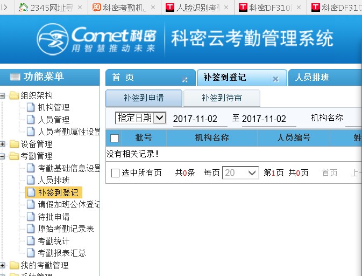Image resolution: width=362 pixels, height=276 pixels.
Task: Click the 组织架构 folder icon
Action: [14, 95]
